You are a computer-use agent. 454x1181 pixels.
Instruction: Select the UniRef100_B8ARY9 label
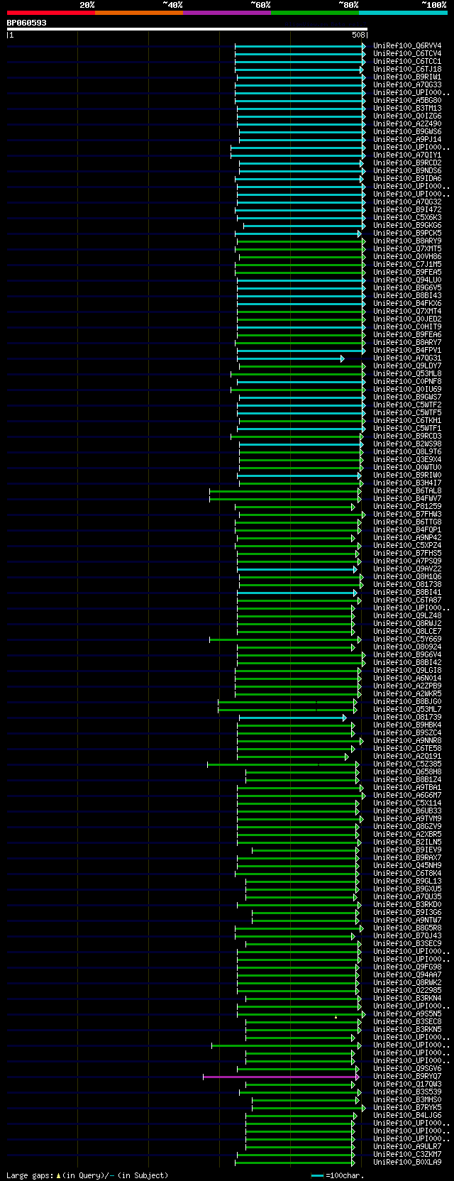407,241
